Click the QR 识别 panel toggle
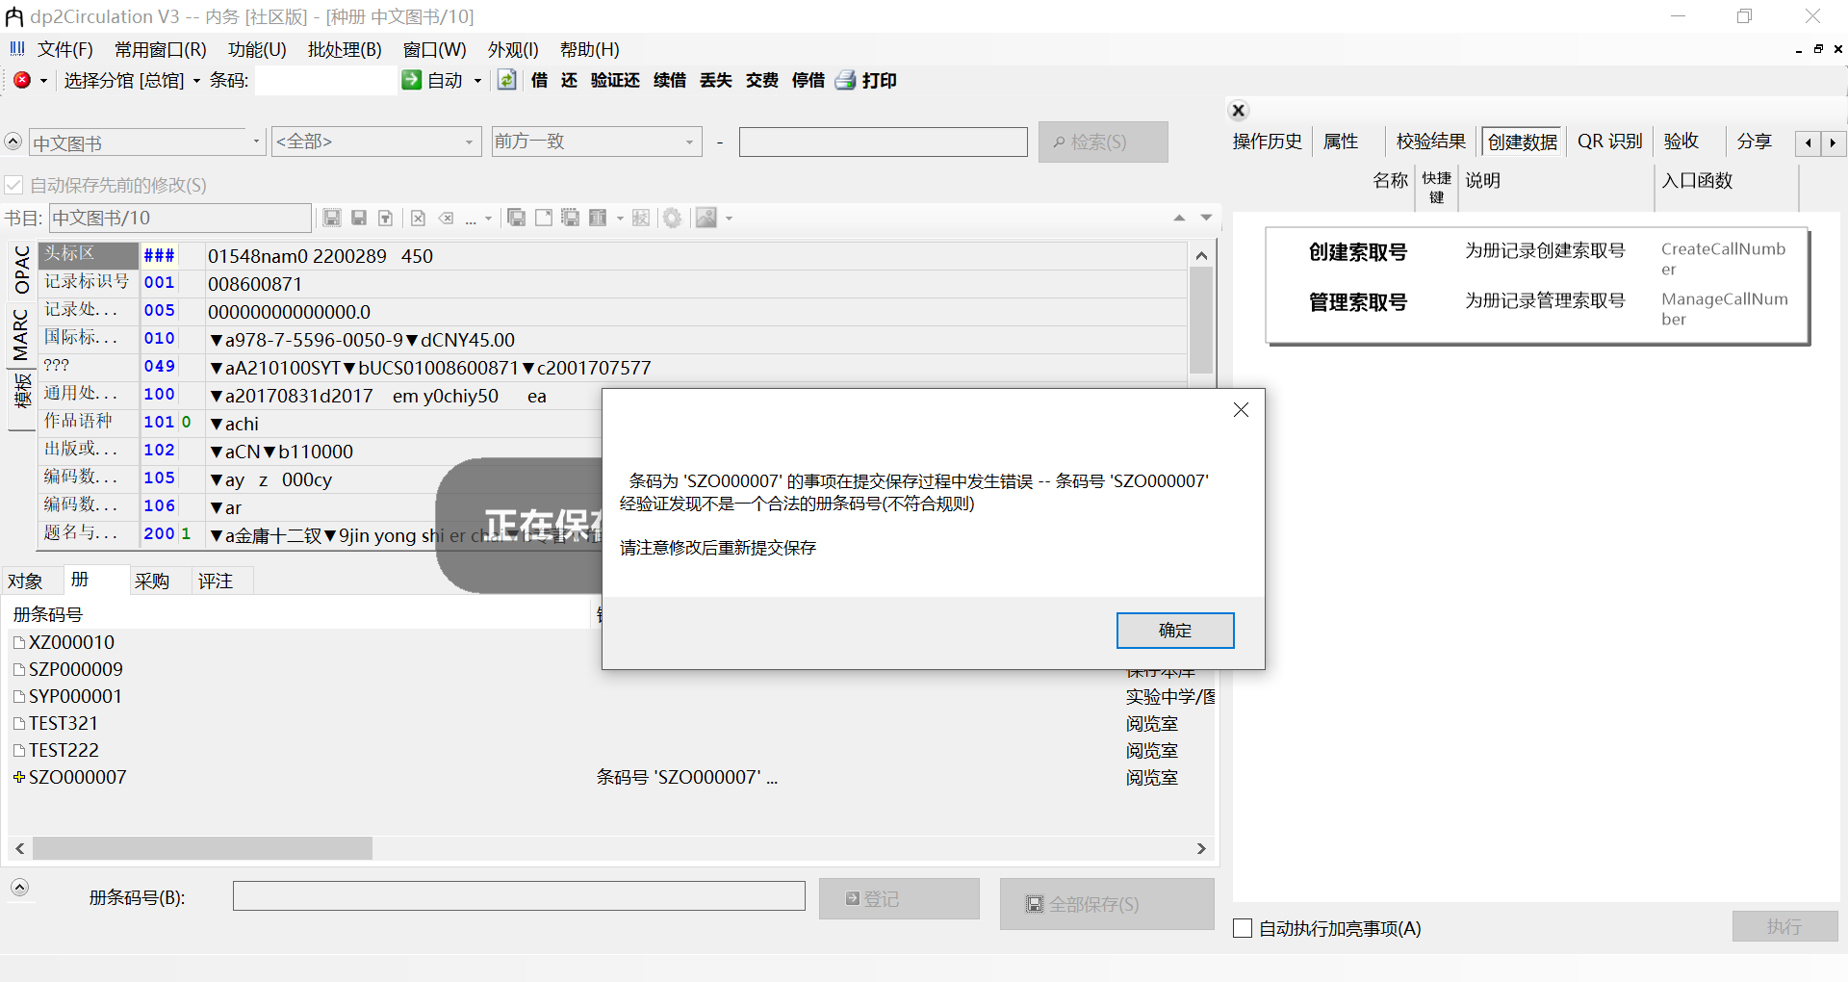The width and height of the screenshot is (1848, 982). point(1609,141)
